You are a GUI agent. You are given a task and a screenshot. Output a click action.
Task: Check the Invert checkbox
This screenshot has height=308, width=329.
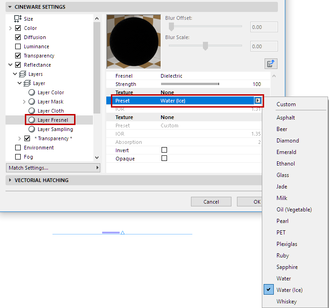164,150
